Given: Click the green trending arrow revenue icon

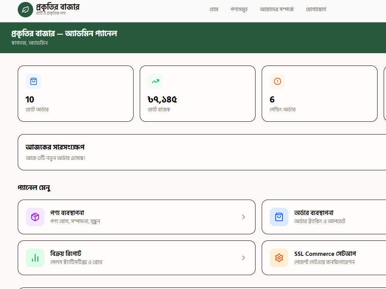Looking at the screenshot, I should tap(156, 81).
